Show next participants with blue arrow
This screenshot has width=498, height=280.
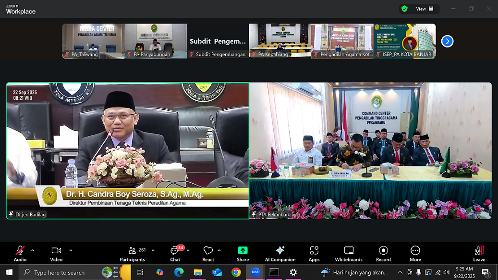447,41
